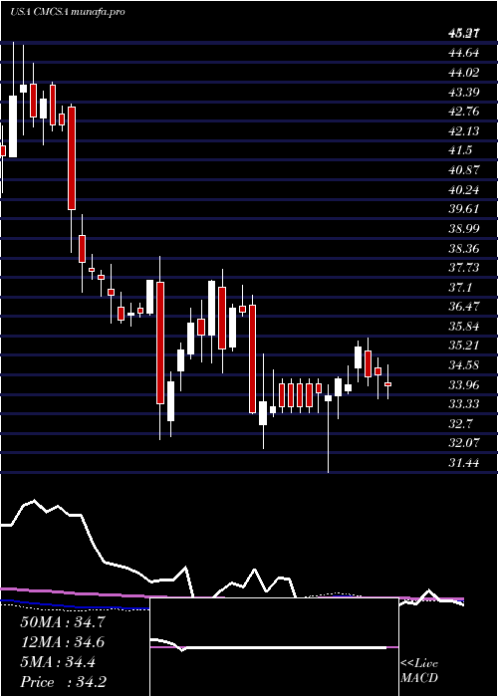Click the 34.58 price axis label
The width and height of the screenshot is (498, 697).
pyautogui.click(x=464, y=365)
